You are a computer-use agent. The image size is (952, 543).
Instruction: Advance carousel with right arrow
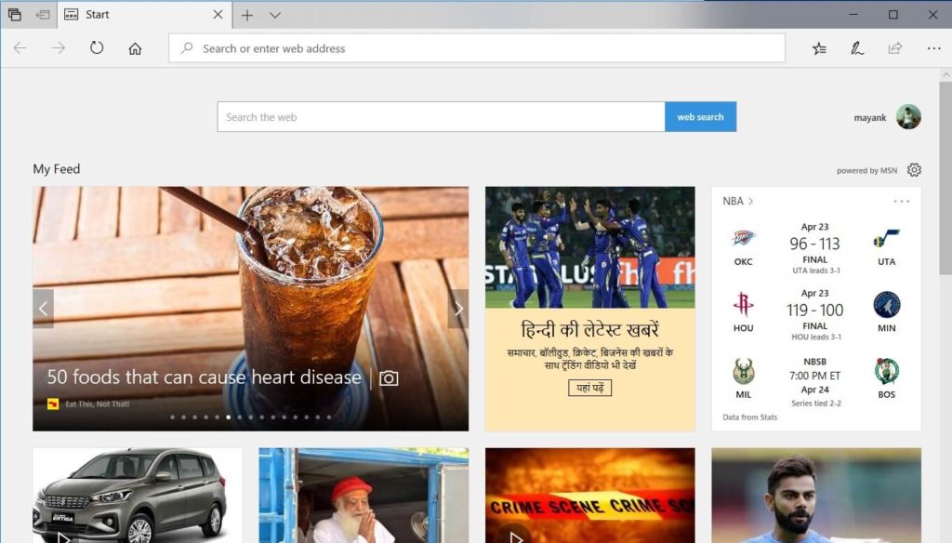pyautogui.click(x=457, y=309)
